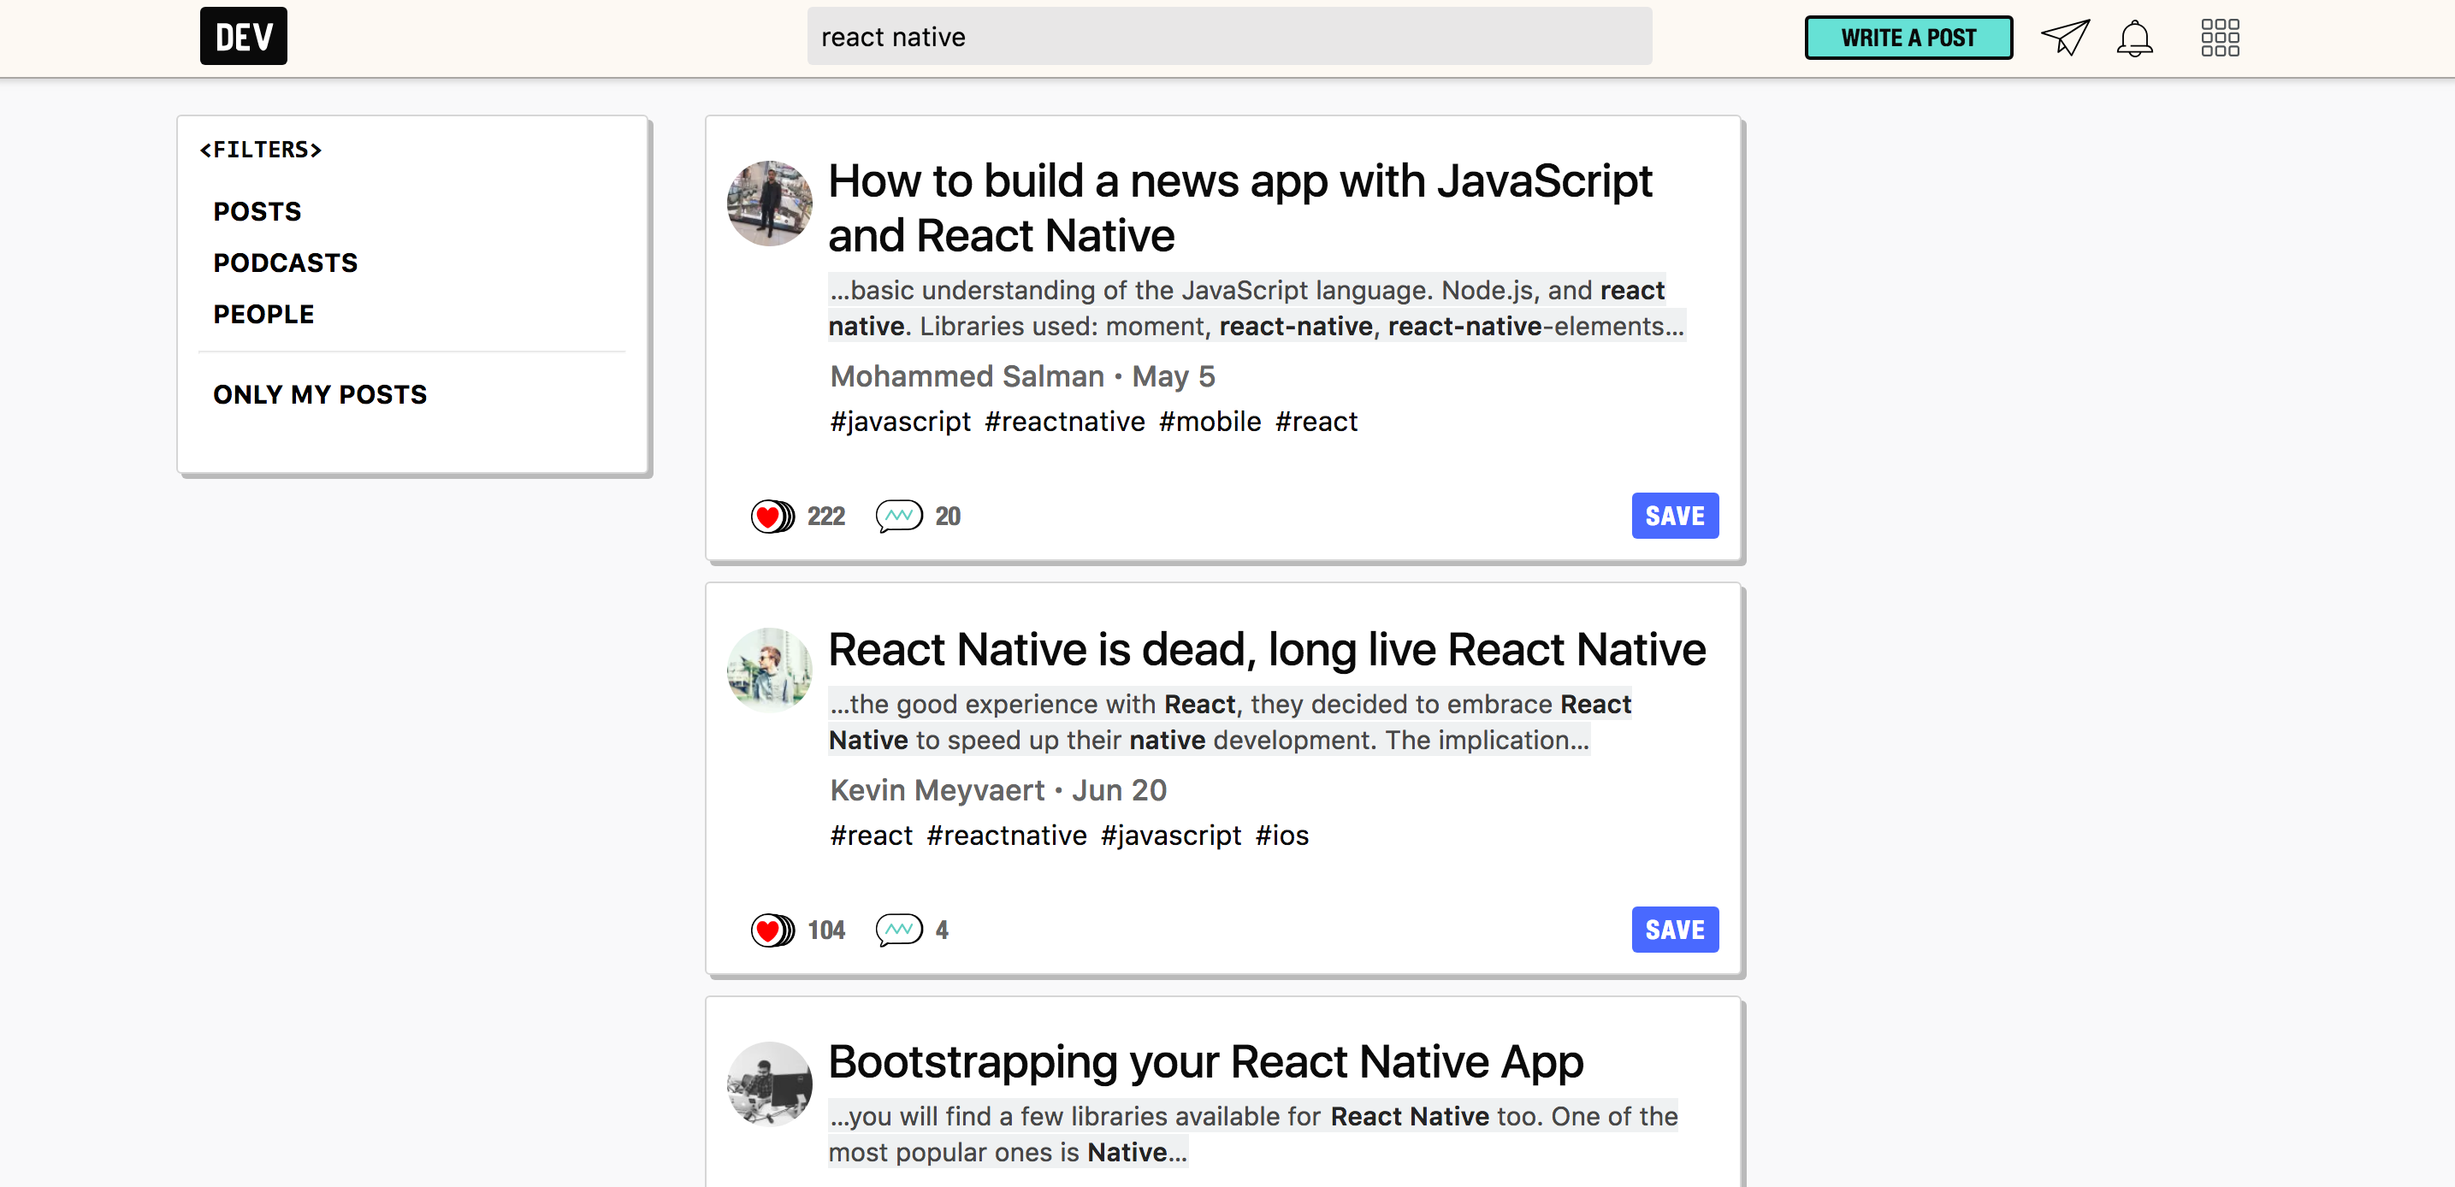Click excerpt starting '...you will find a few libraries'
Screen dimensions: 2455x1187
(x=1252, y=1134)
